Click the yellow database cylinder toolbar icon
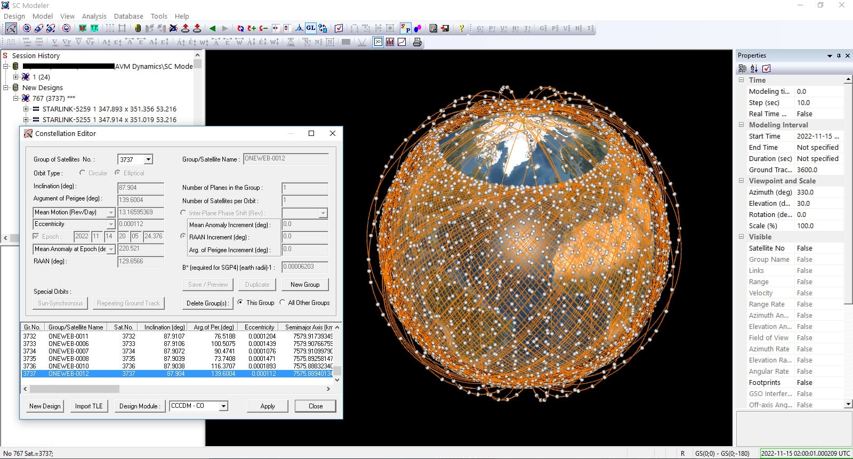 (138, 28)
